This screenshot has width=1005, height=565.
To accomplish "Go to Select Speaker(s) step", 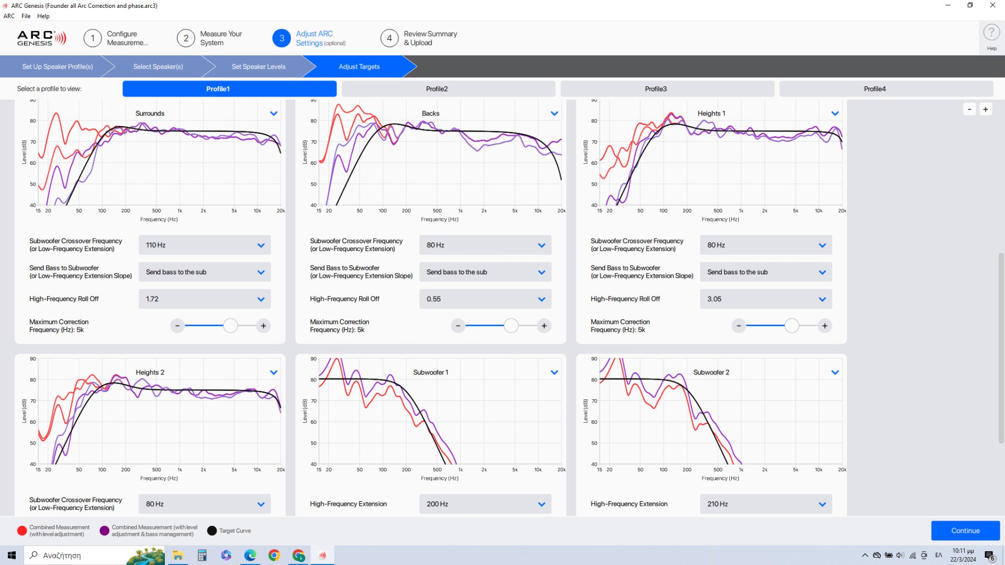I will coord(158,66).
